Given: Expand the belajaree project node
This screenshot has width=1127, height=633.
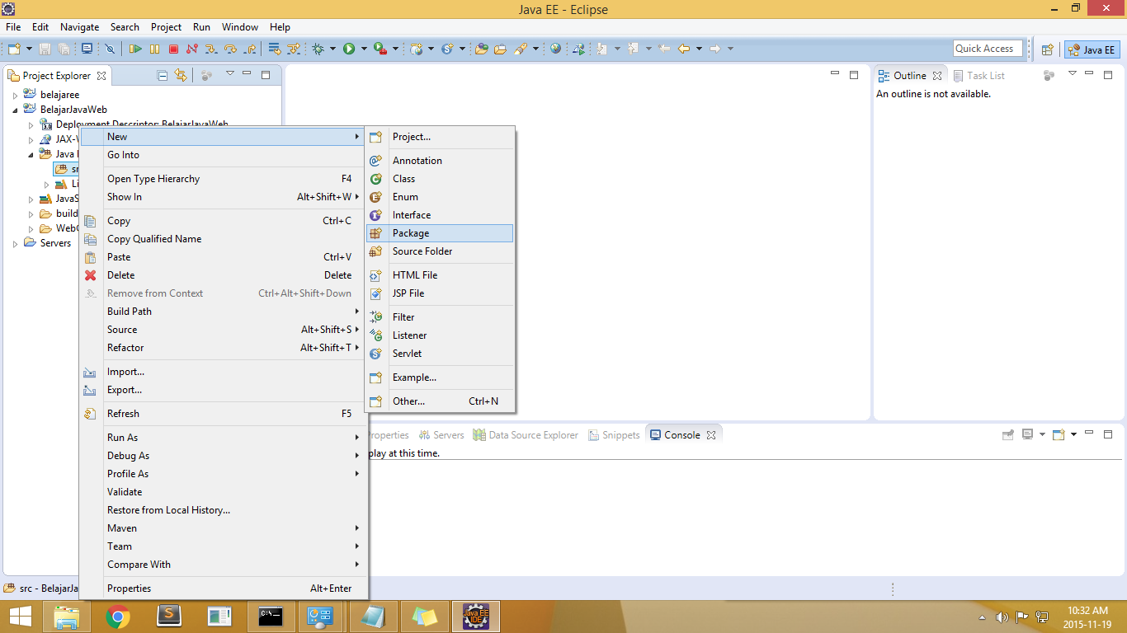Looking at the screenshot, I should 15,95.
